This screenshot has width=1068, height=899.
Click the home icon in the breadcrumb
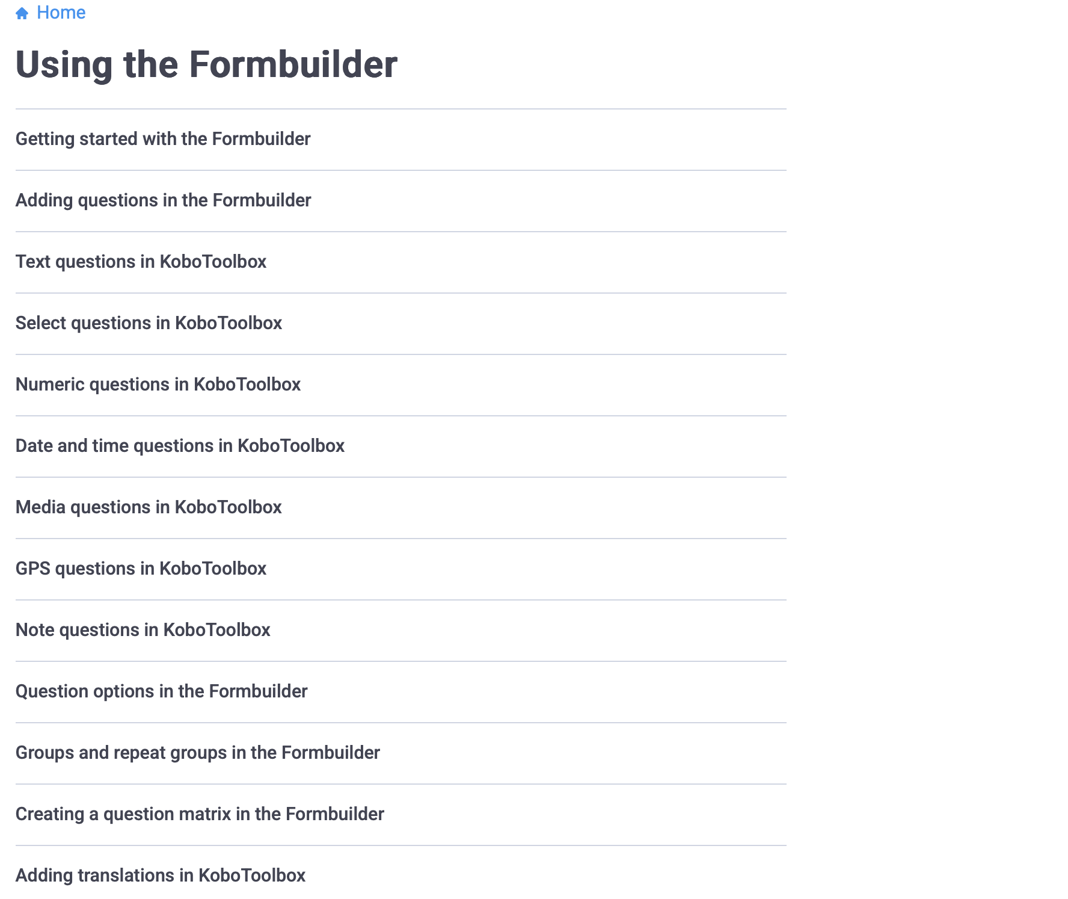[22, 13]
